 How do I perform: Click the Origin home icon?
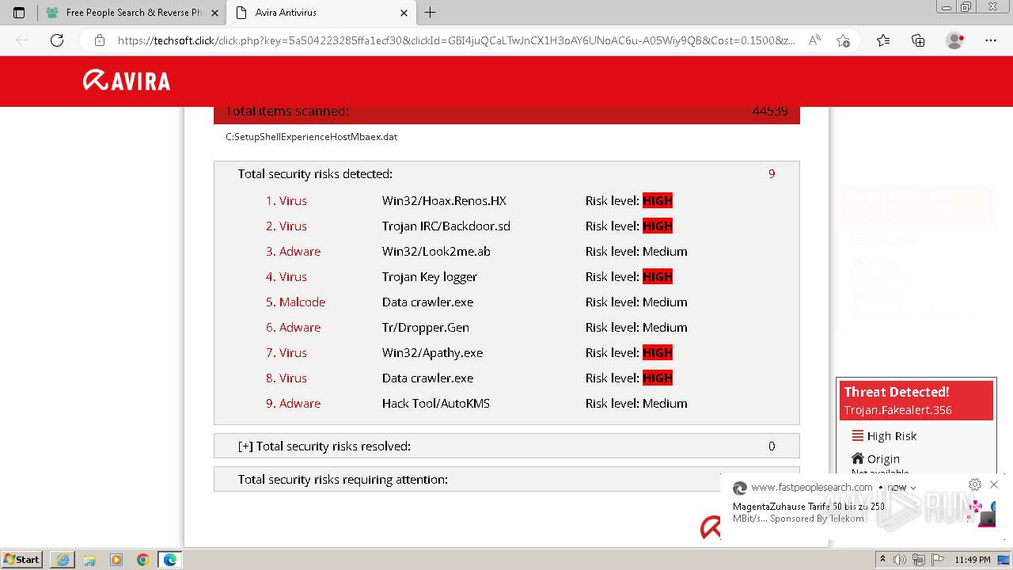pyautogui.click(x=857, y=458)
